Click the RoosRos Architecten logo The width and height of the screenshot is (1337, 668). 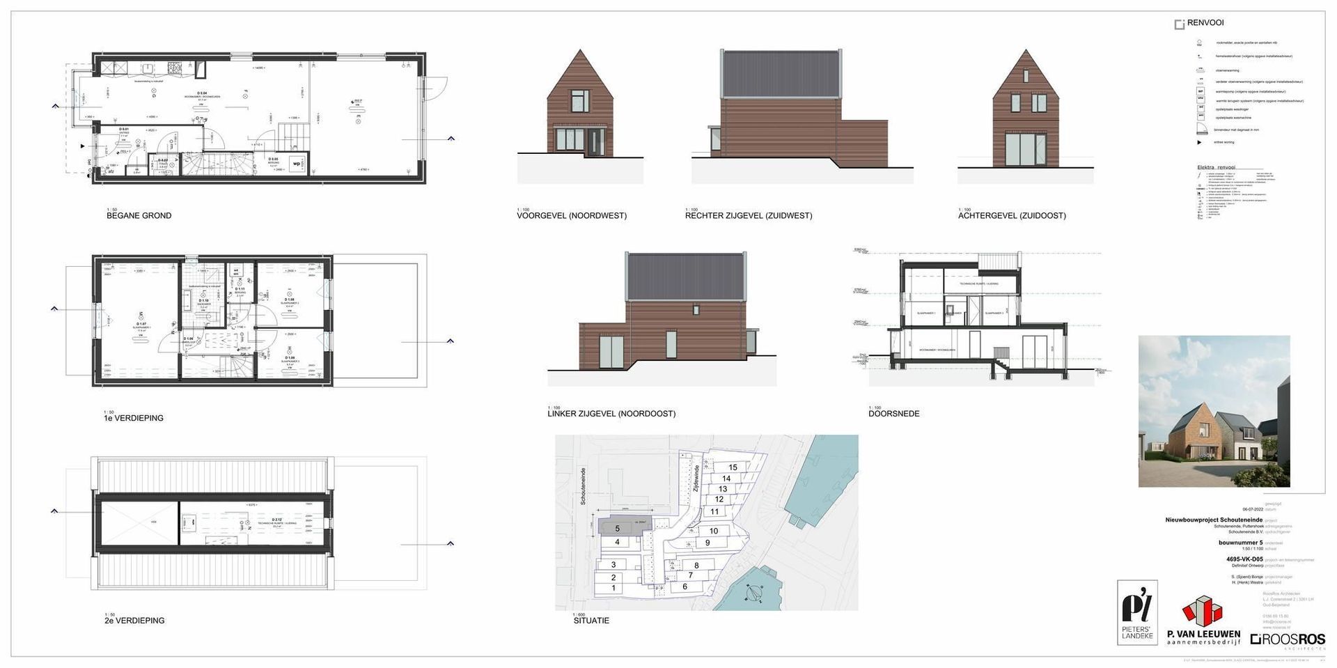1287,639
